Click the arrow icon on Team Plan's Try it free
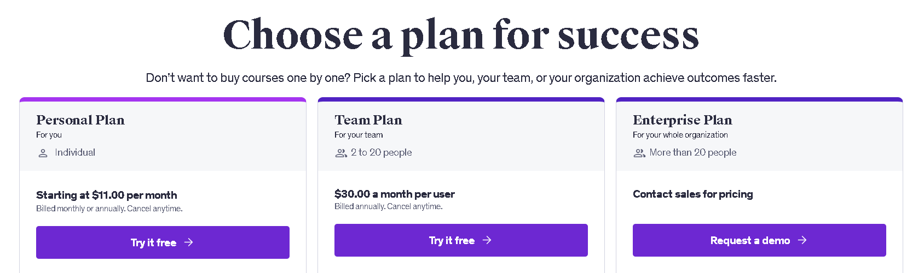The height and width of the screenshot is (273, 924). tap(487, 240)
